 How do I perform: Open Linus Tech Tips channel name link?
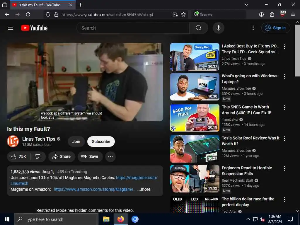click(39, 139)
